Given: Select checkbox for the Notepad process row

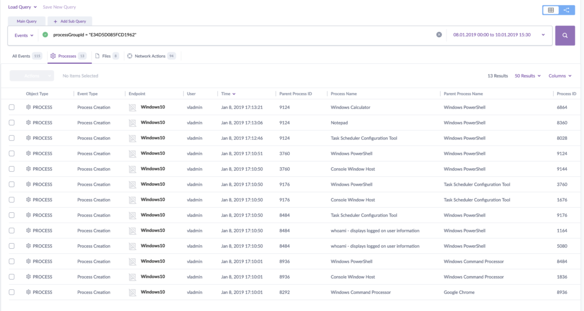Looking at the screenshot, I should tap(12, 123).
